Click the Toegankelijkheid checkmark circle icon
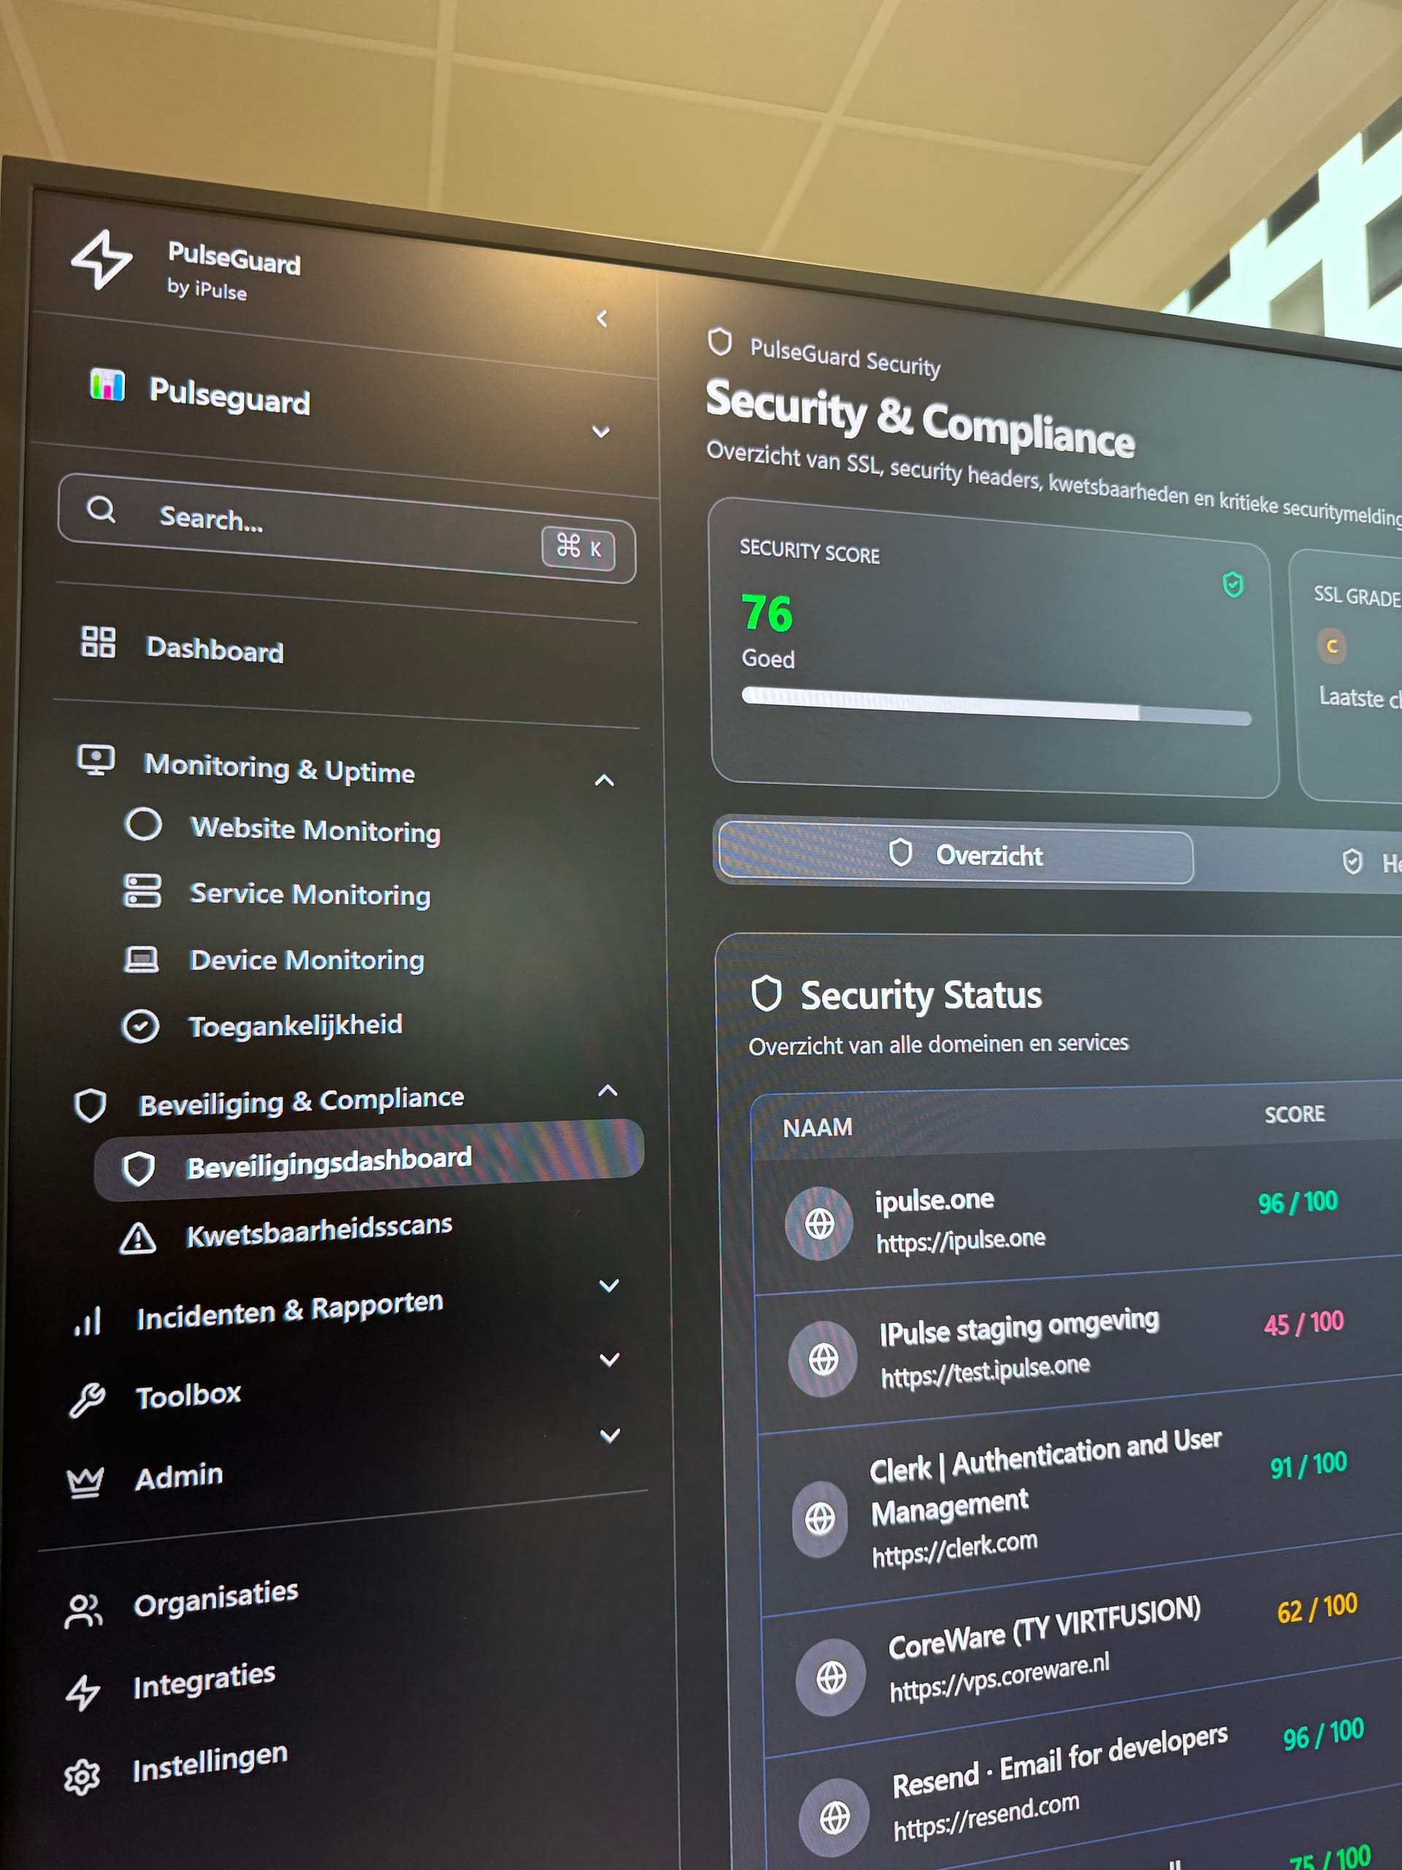The width and height of the screenshot is (1402, 1870). 140,1026
